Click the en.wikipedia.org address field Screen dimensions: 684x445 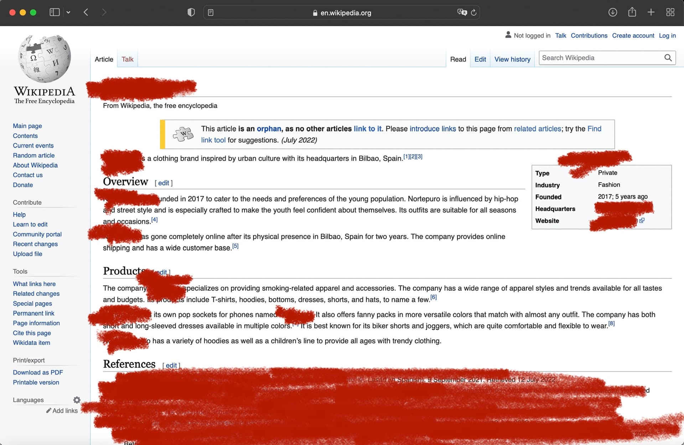pos(342,12)
